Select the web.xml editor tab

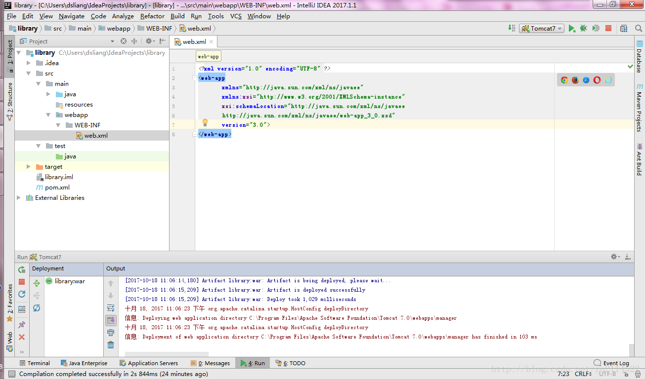(x=194, y=42)
